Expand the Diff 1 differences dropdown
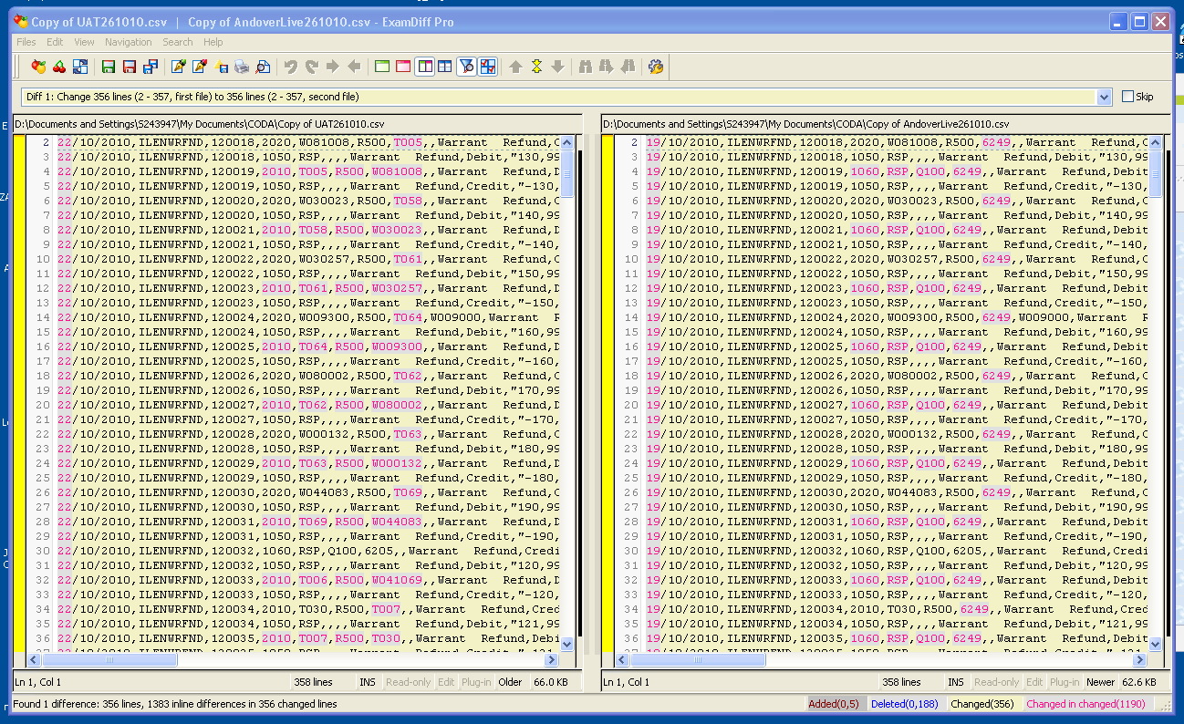 (x=1105, y=97)
